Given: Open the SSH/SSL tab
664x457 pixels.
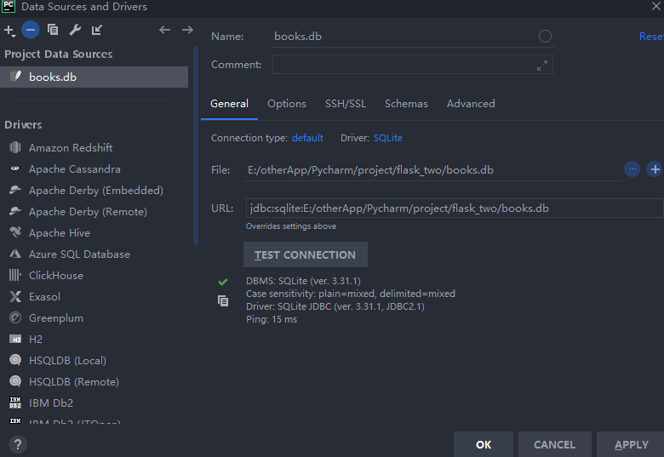Looking at the screenshot, I should 346,104.
